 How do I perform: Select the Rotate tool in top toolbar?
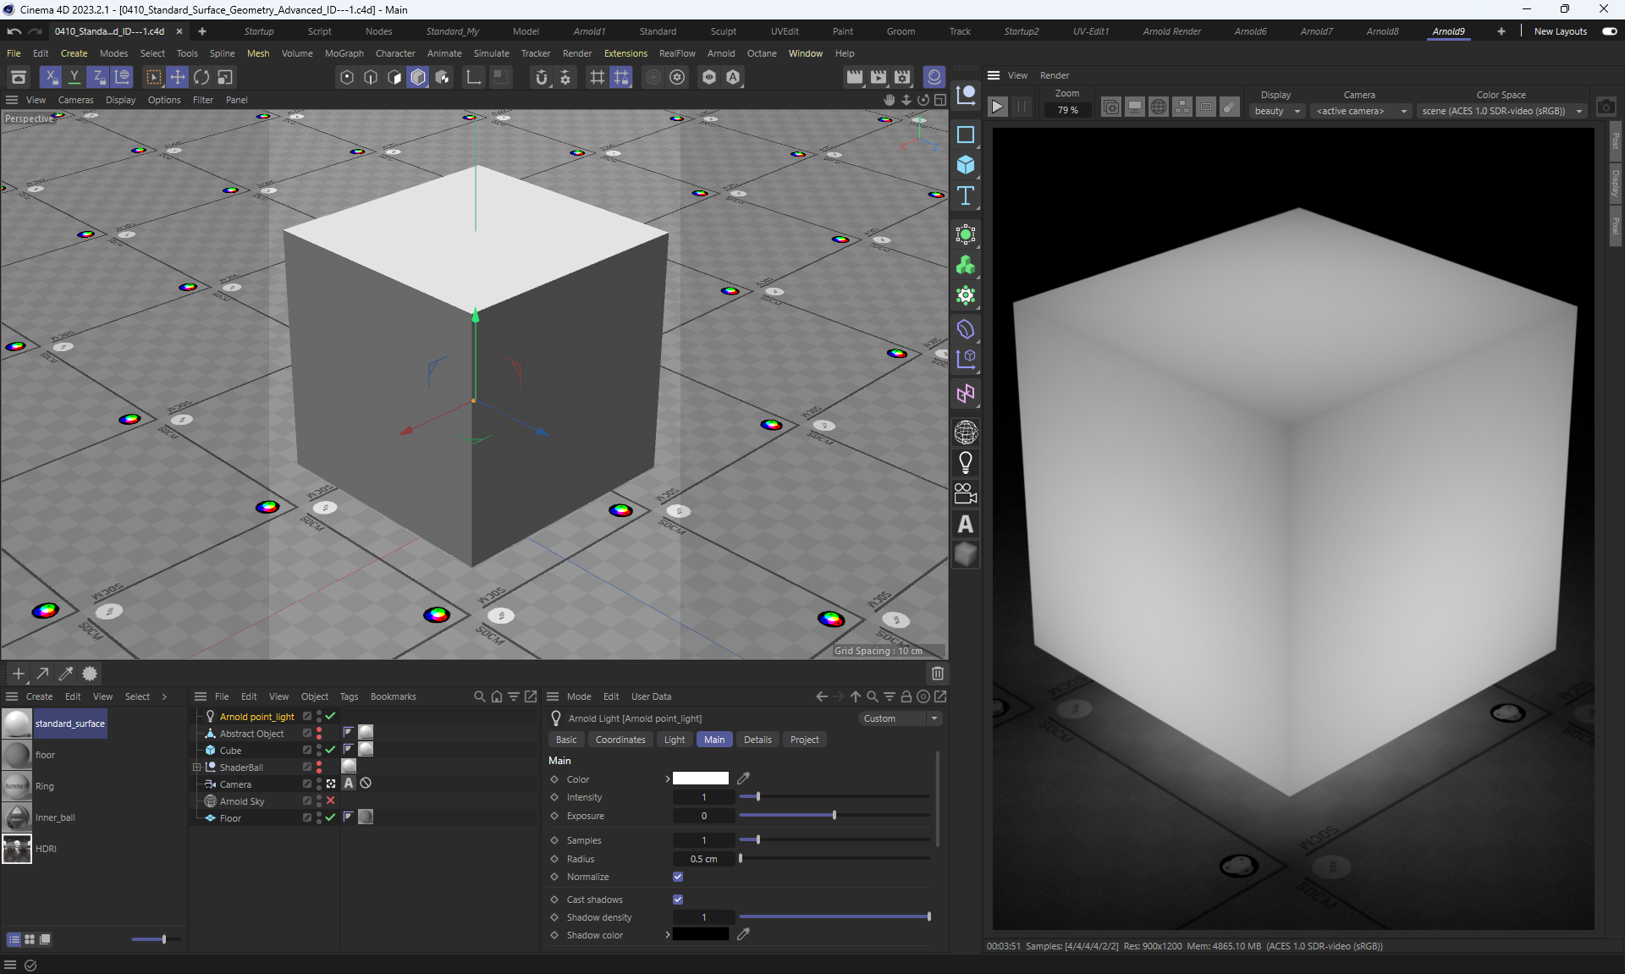[201, 77]
